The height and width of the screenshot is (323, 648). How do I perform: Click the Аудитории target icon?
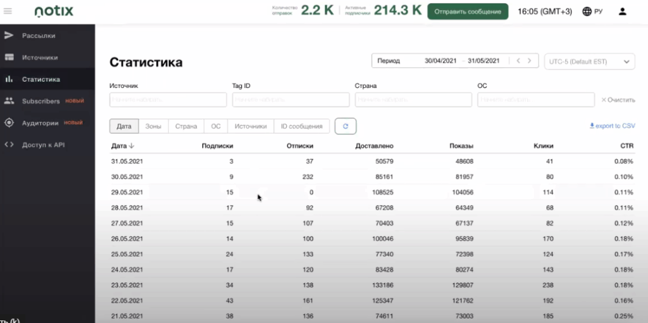(9, 123)
